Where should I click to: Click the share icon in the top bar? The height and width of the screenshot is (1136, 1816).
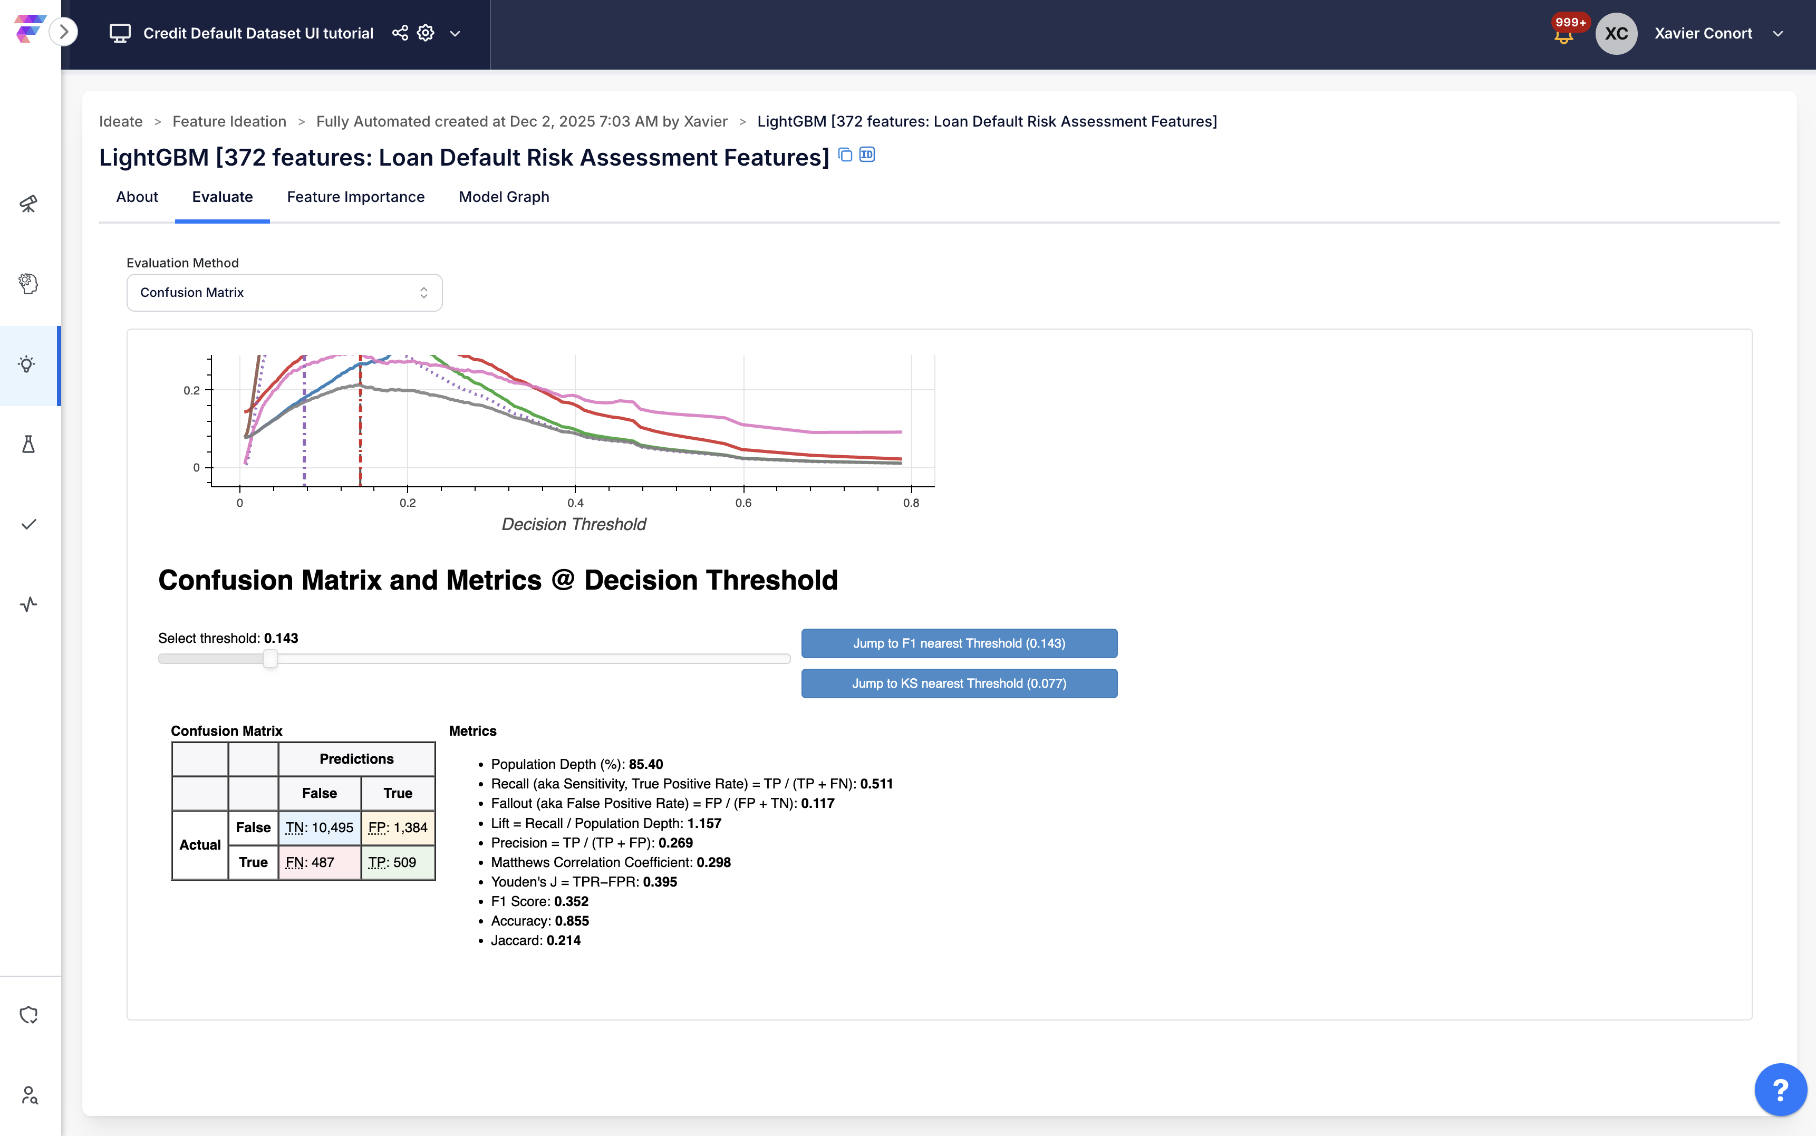tap(400, 33)
